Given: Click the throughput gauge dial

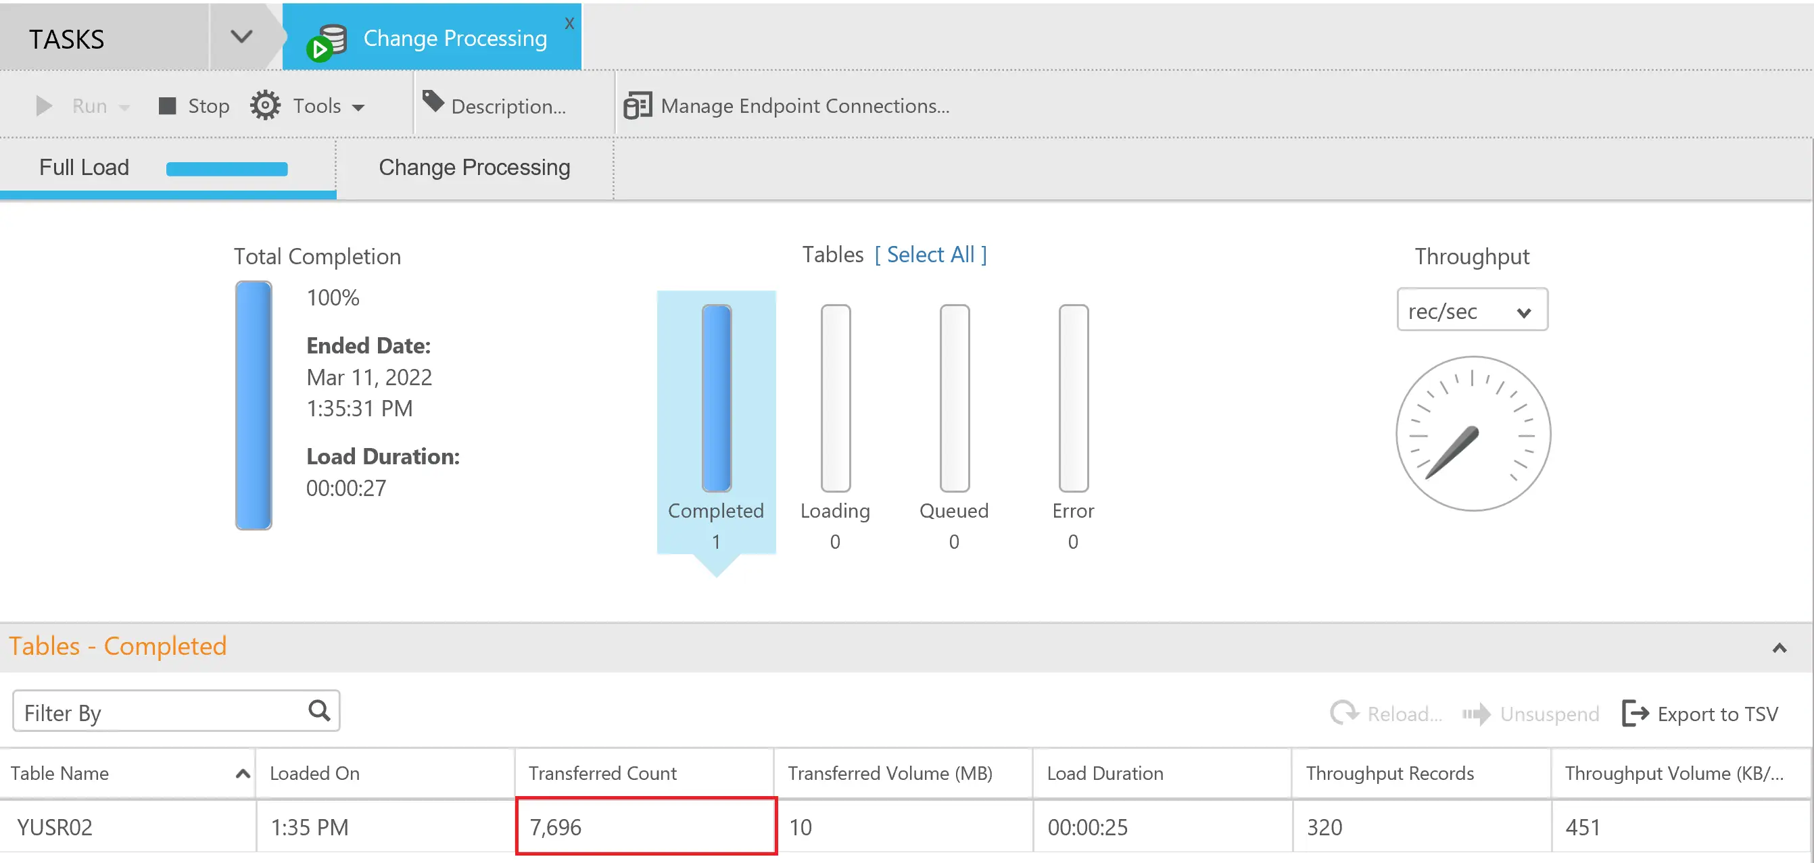Looking at the screenshot, I should pos(1473,434).
